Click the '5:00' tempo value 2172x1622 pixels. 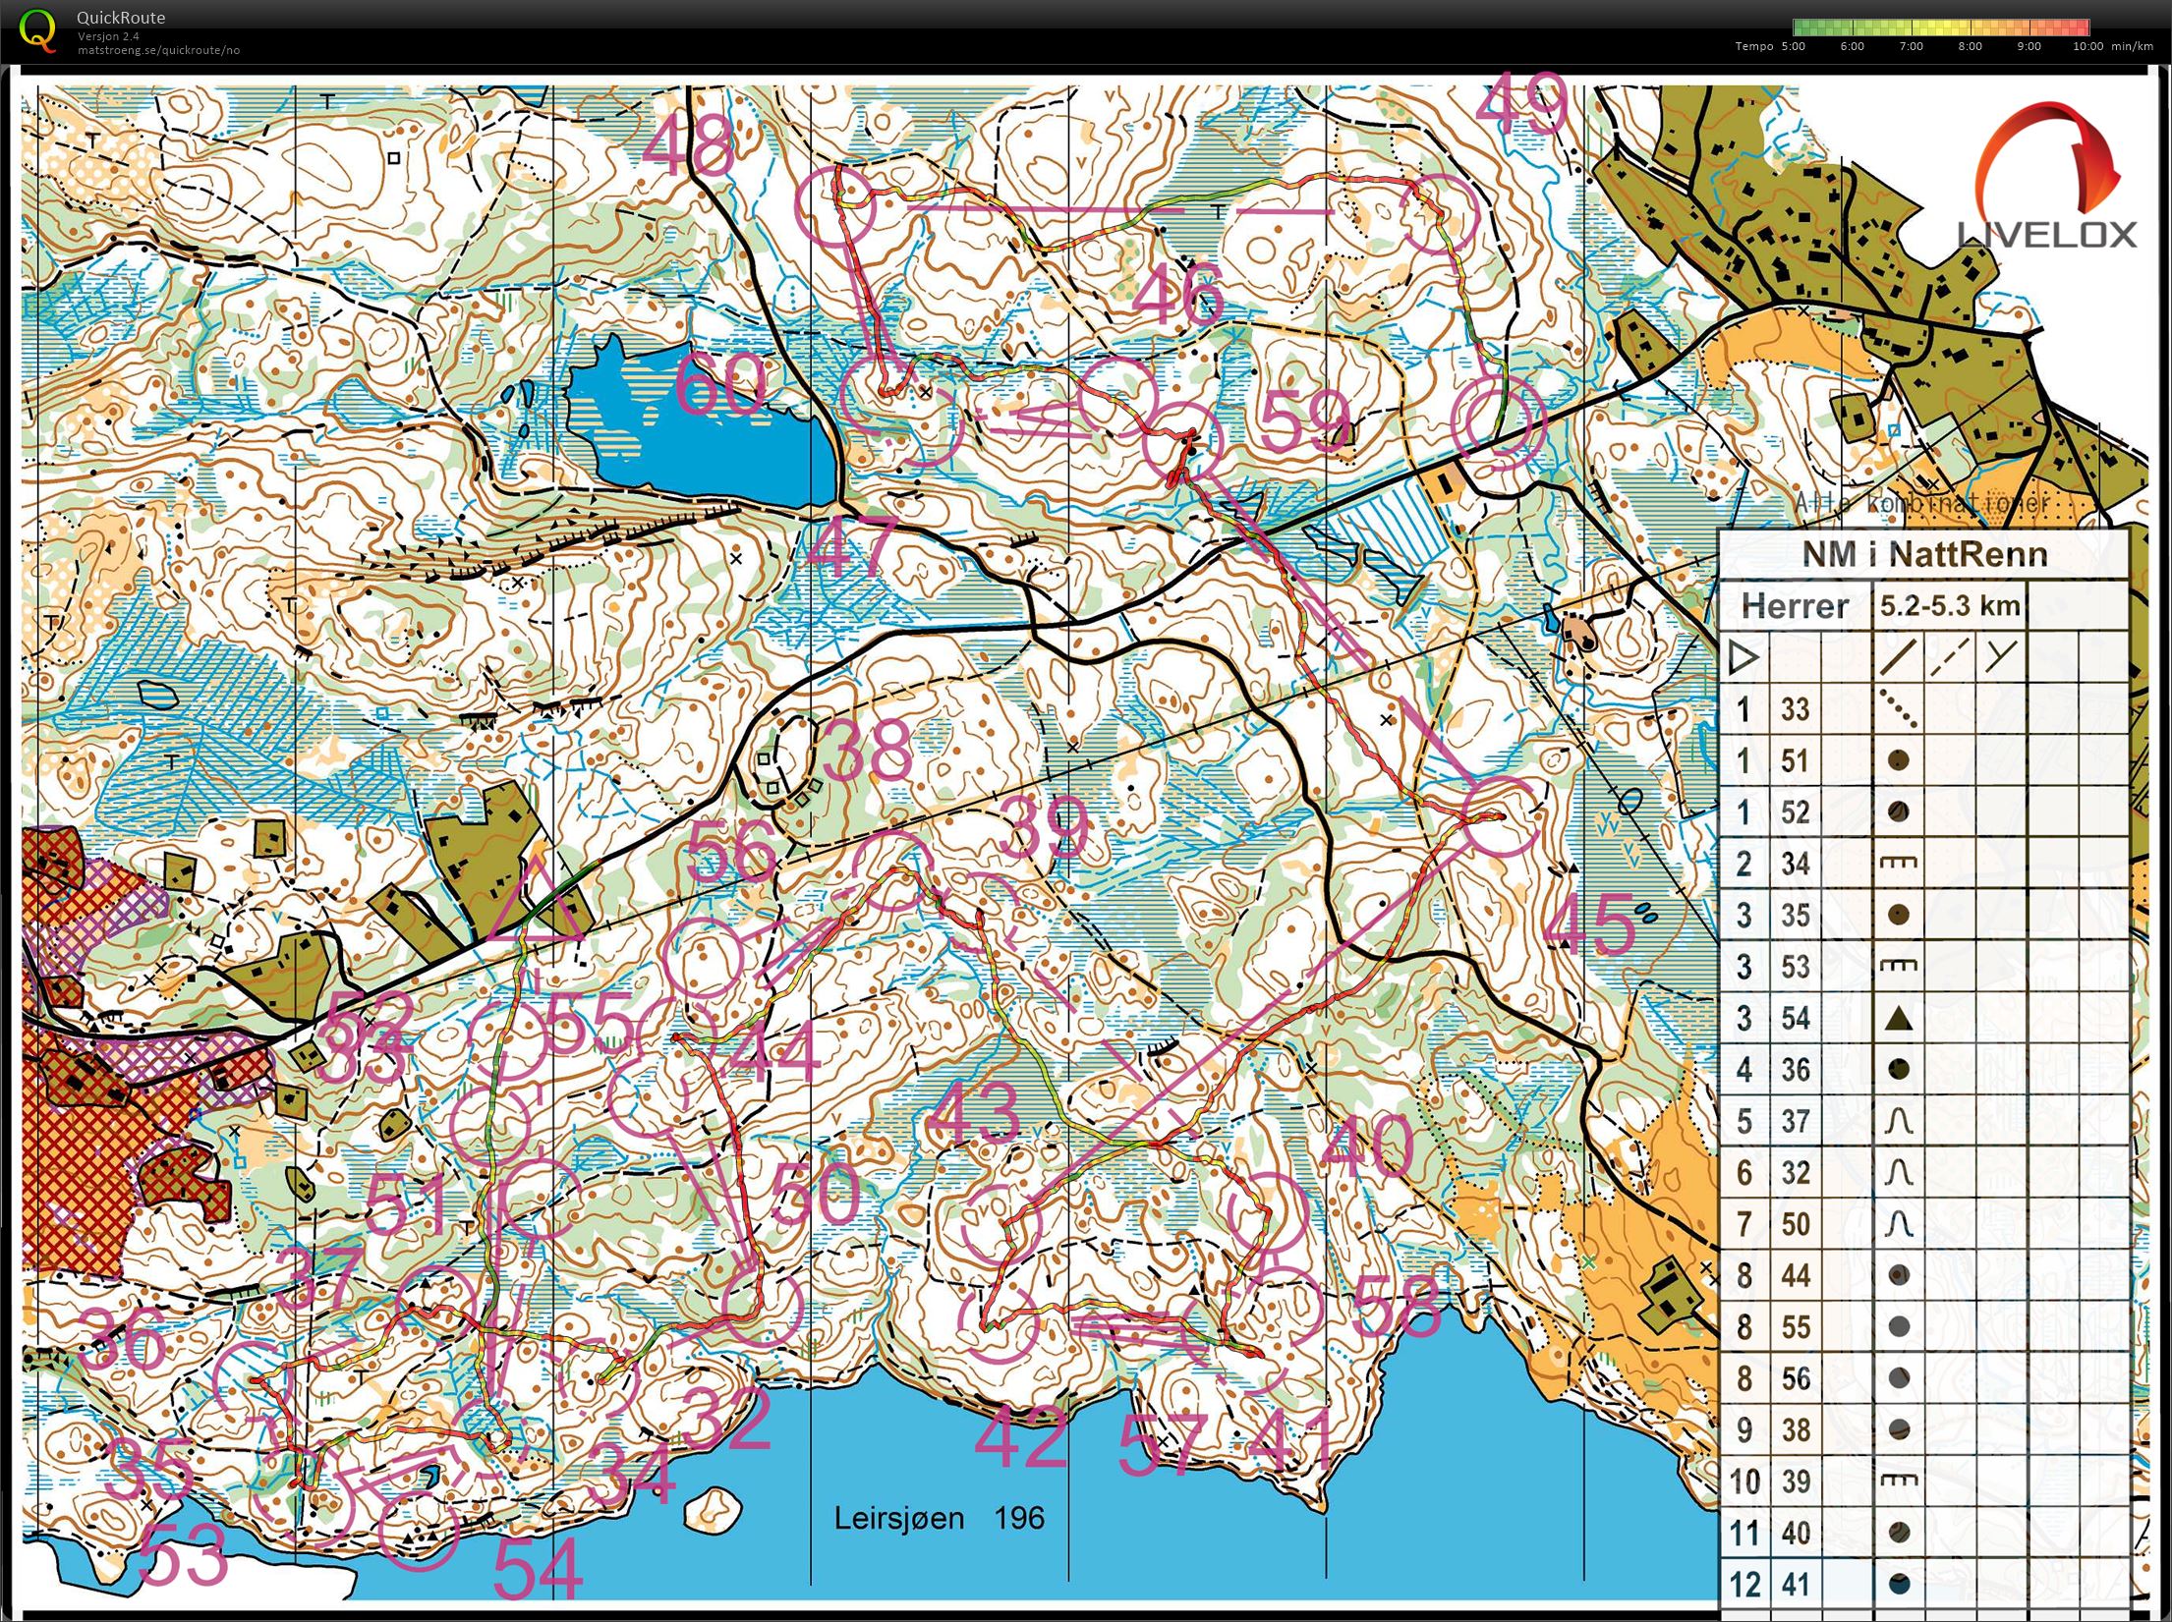pos(1794,46)
